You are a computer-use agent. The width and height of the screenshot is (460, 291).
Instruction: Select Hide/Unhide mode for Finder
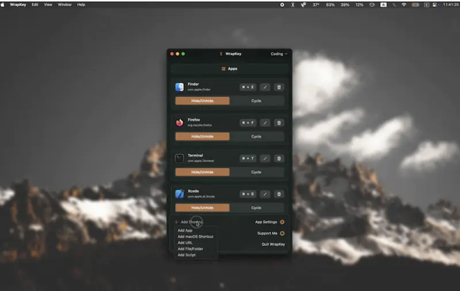pyautogui.click(x=202, y=100)
